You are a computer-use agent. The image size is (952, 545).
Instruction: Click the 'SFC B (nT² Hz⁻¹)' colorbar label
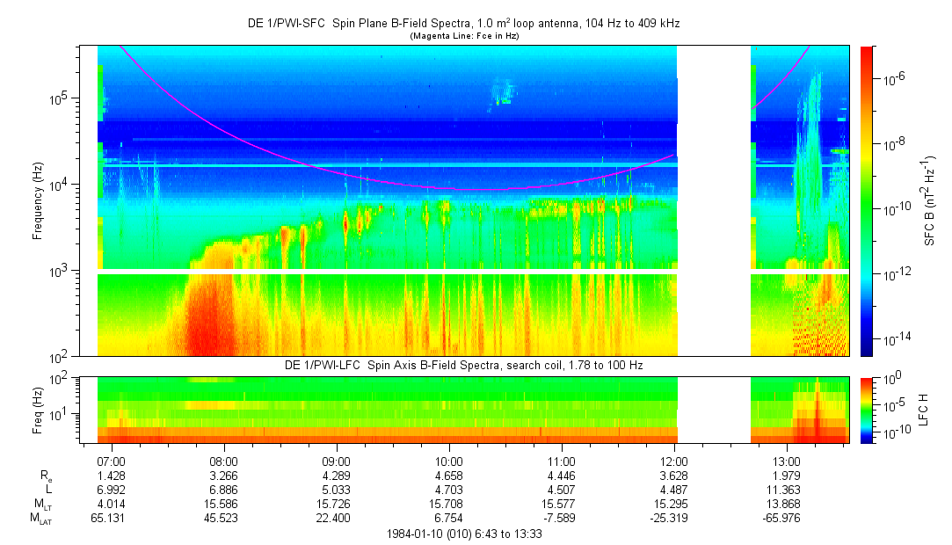pos(930,200)
